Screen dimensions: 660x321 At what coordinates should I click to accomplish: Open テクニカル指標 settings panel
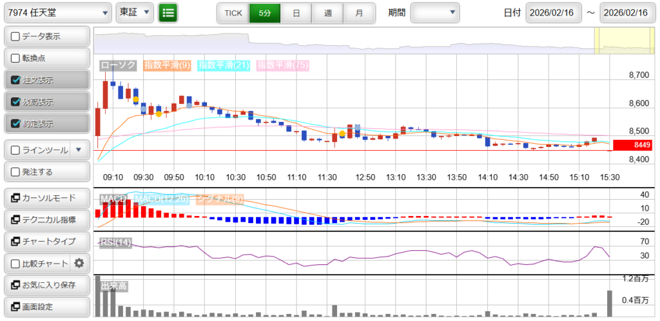coord(46,220)
